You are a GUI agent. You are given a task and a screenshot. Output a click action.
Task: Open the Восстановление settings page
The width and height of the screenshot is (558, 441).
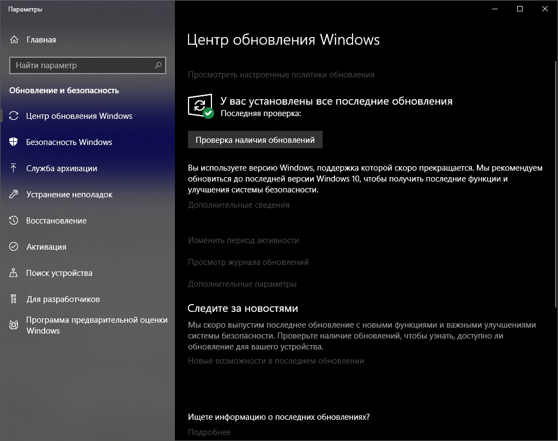coord(88,220)
